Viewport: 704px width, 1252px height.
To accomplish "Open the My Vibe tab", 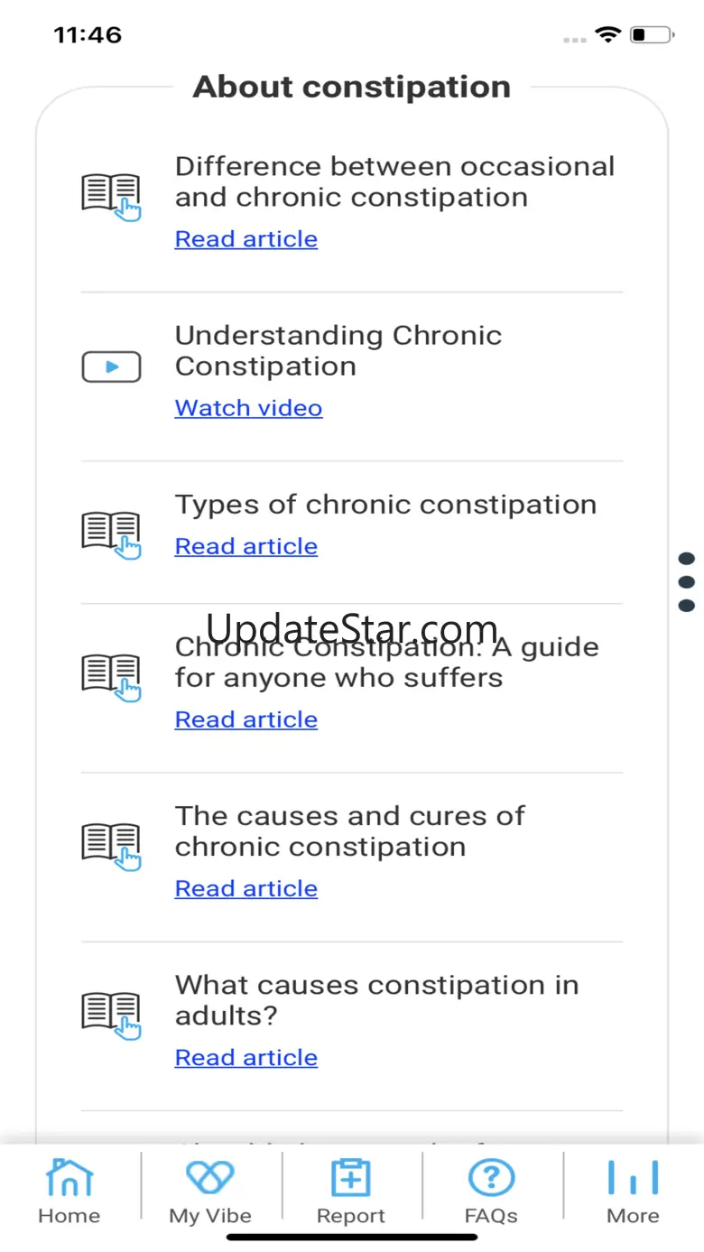I will 210,1191.
